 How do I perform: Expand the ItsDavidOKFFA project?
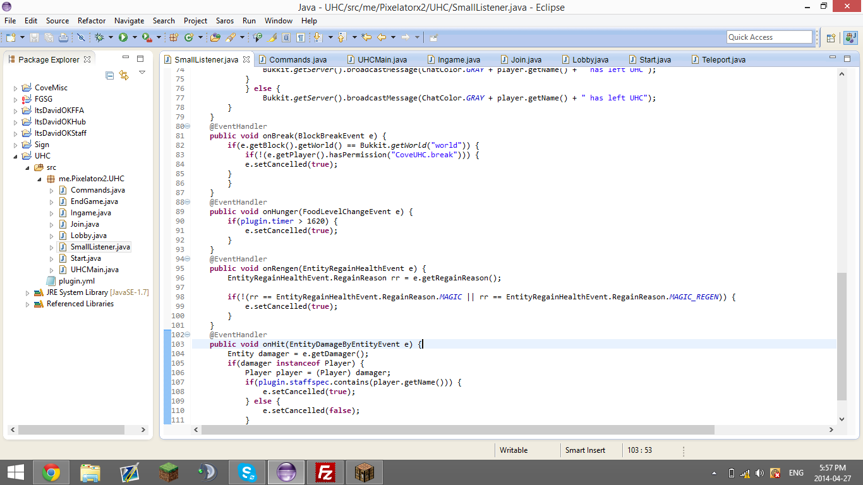point(16,111)
